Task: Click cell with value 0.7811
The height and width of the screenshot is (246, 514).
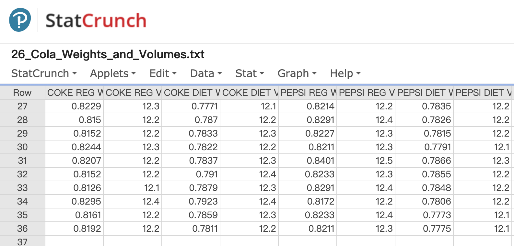Action: pos(191,229)
